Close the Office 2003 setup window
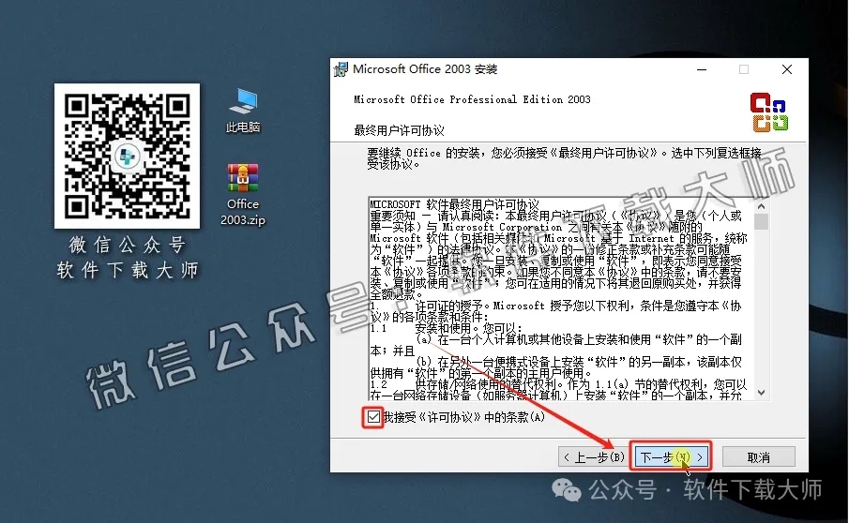Screen dimensions: 849x523 click(x=787, y=69)
